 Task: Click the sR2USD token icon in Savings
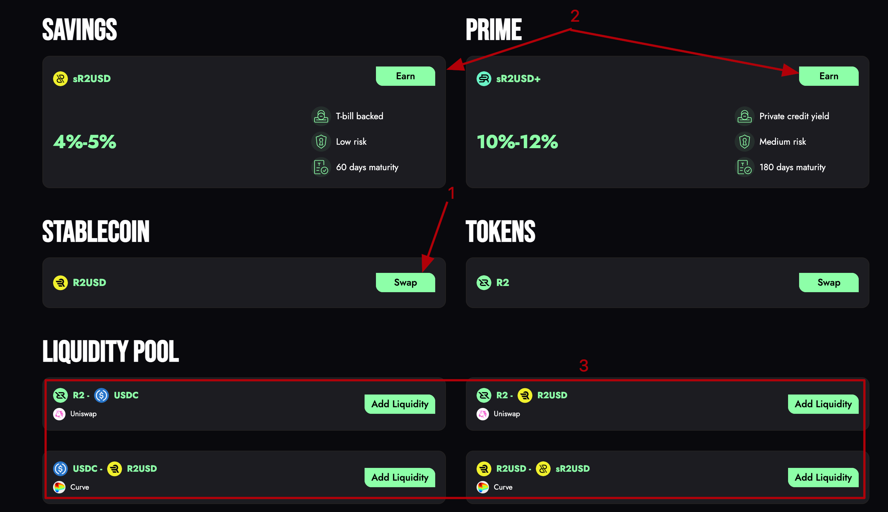[60, 79]
